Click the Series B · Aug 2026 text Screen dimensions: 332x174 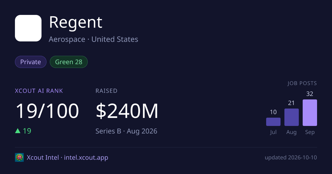click(x=126, y=131)
